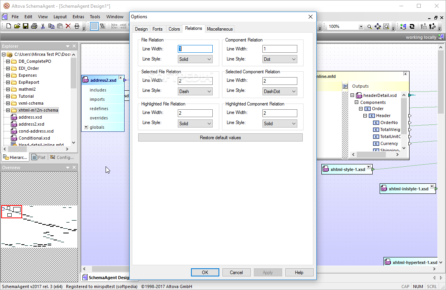Switch to Flat explorer tab
Image resolution: width=446 pixels, height=290 pixels.
click(x=38, y=157)
